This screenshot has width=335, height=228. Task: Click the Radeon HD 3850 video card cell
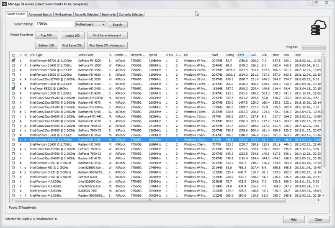[89, 79]
